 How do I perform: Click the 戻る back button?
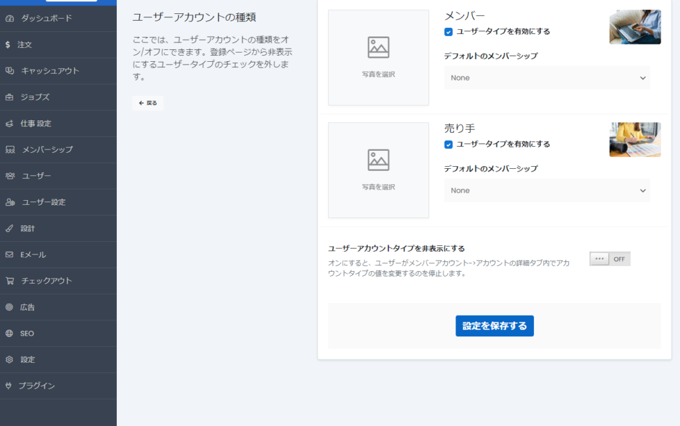click(x=147, y=103)
